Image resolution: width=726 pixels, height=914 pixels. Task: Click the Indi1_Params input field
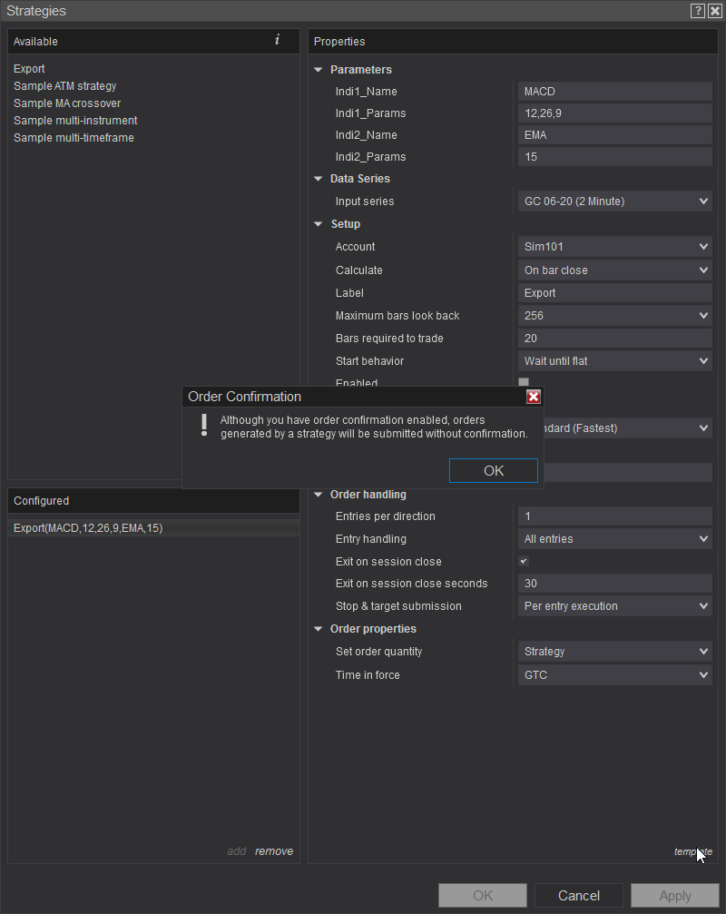(x=614, y=113)
